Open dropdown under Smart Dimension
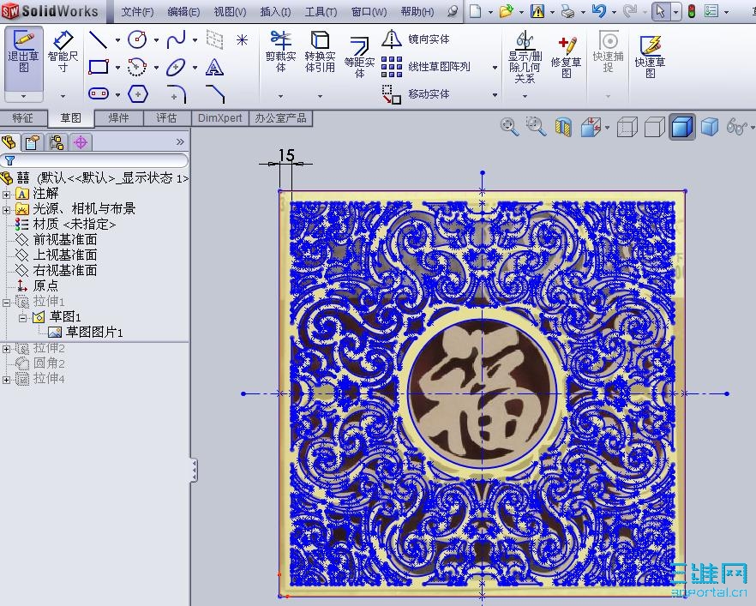The image size is (756, 606). pyautogui.click(x=63, y=96)
